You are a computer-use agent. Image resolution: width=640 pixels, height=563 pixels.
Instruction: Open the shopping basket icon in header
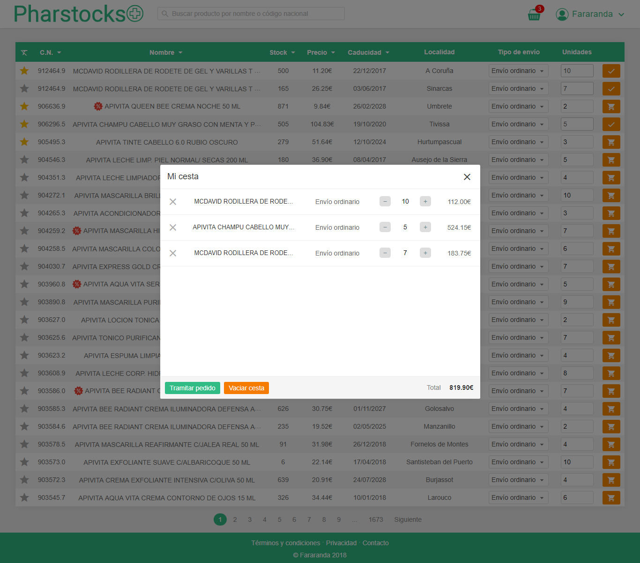point(535,14)
